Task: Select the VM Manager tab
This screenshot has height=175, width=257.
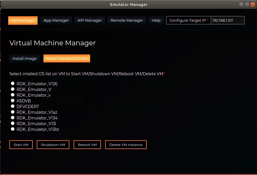Action: tap(23, 21)
